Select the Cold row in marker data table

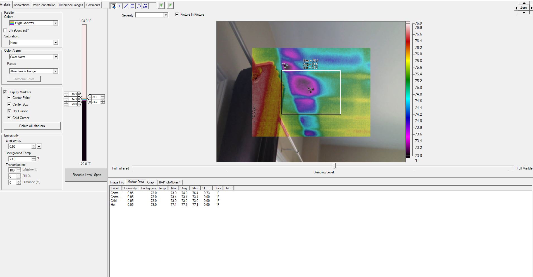[x=165, y=201]
